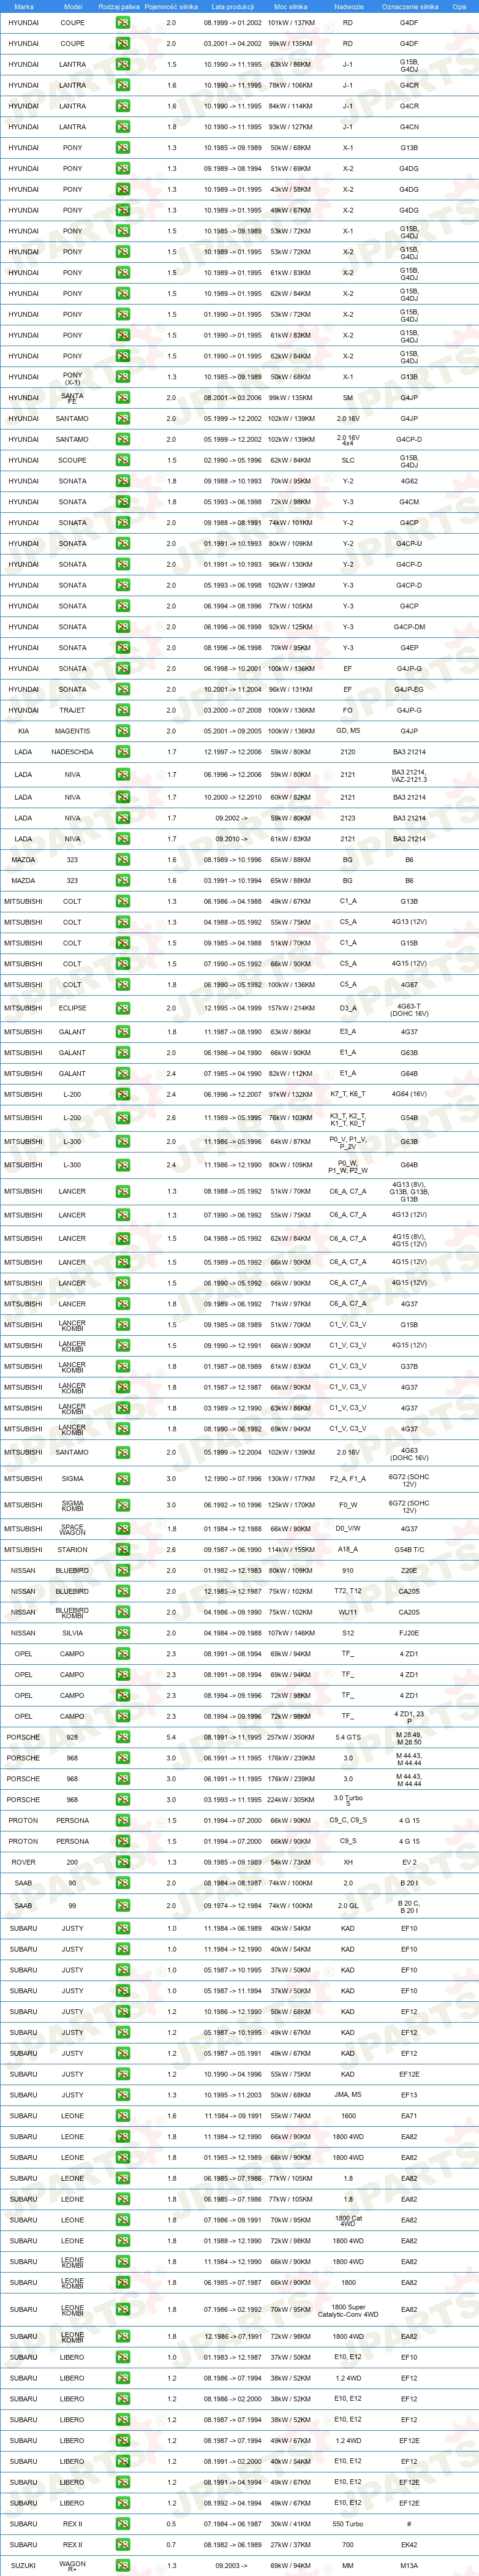
Task: Click the JMA, MS body cell
Action: point(348,2095)
